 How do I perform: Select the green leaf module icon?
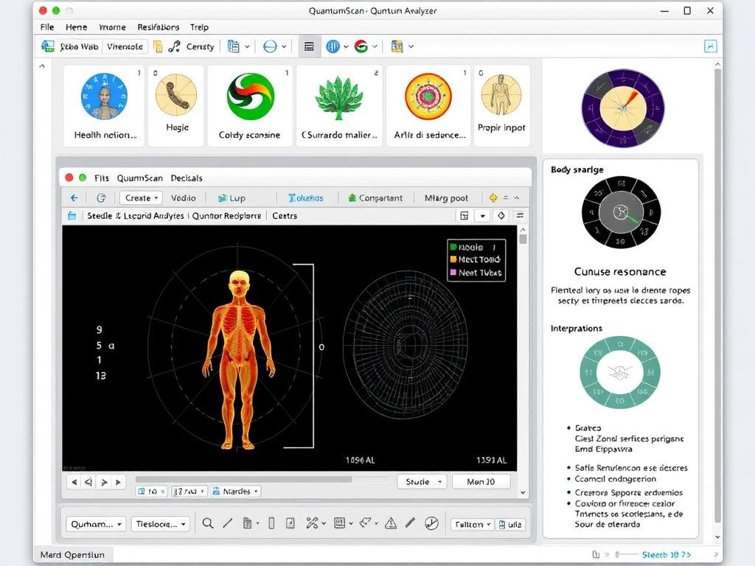pos(339,97)
